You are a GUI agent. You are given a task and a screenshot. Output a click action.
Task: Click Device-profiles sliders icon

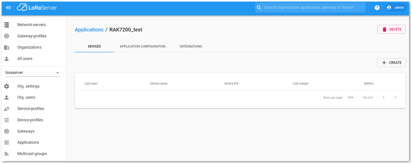7,120
